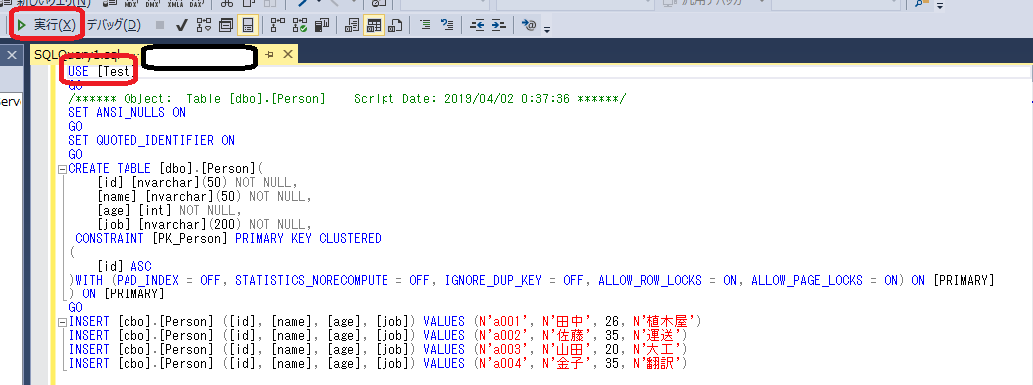Run the query with 実行(X)
Screen dimensions: 1033x385
(x=46, y=25)
